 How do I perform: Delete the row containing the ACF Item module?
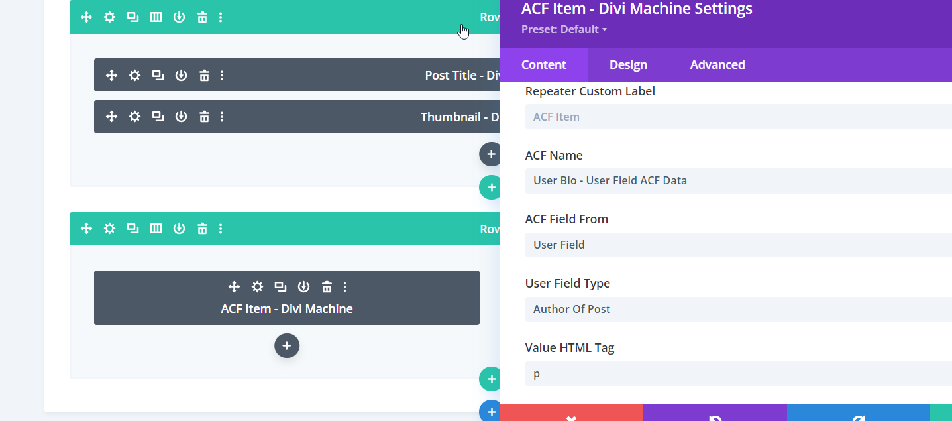202,229
